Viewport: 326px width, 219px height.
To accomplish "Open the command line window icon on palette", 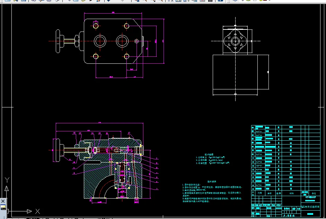I will point(3,207).
